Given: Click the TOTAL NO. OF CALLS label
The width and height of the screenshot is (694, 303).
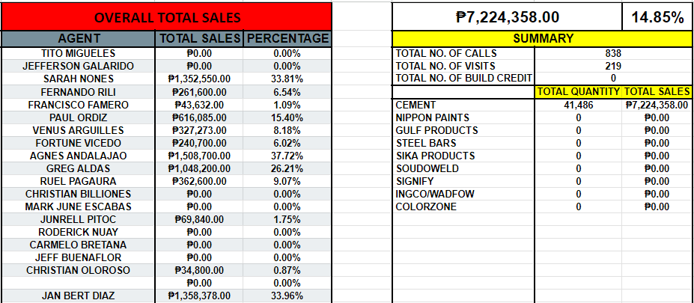Looking at the screenshot, I should (x=446, y=54).
